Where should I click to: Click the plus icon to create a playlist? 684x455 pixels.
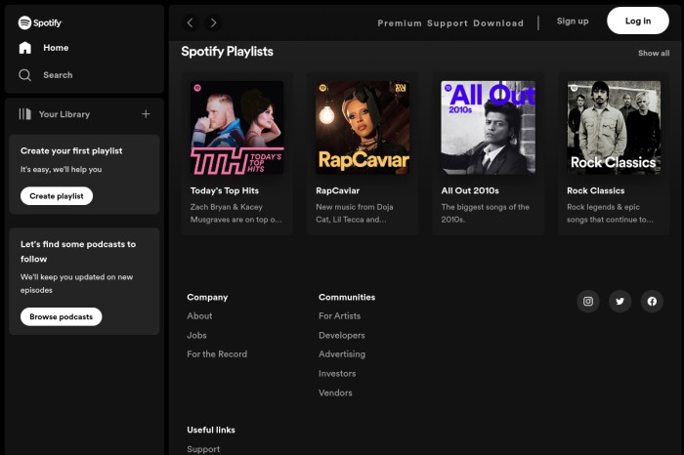click(x=146, y=114)
